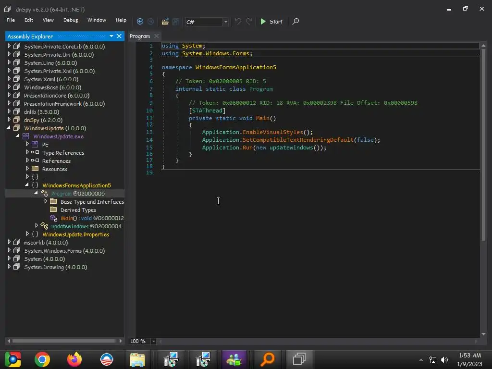Select dnSpy (6.2.0.0) assembly icon
The image size is (492, 369).
coord(17,120)
